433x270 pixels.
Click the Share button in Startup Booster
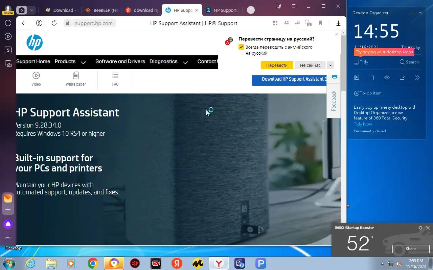[411, 249]
